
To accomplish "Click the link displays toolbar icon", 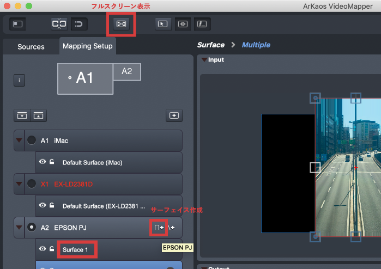I will tap(59, 24).
